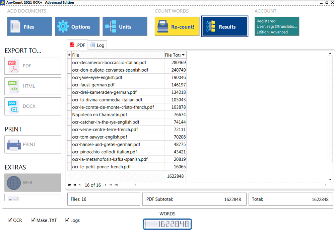Export results to DOCX
Viewport: 335px width, 234px height.
coord(33,106)
